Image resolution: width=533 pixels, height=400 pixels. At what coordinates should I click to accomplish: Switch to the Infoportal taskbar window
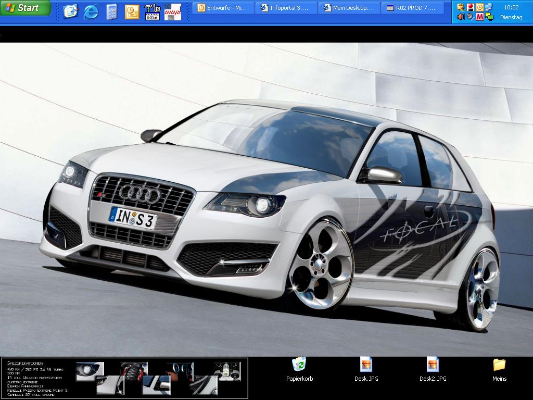(287, 8)
